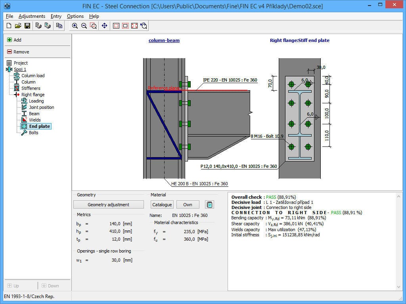
Task: Click the column-beam link above the drawing
Action: pyautogui.click(x=164, y=40)
